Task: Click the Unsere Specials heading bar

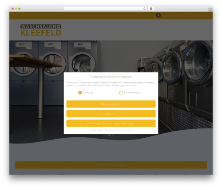Action: (111, 165)
